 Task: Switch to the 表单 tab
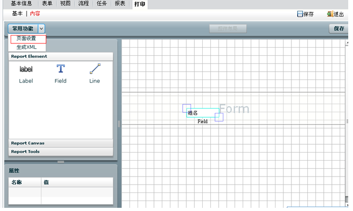(x=47, y=3)
